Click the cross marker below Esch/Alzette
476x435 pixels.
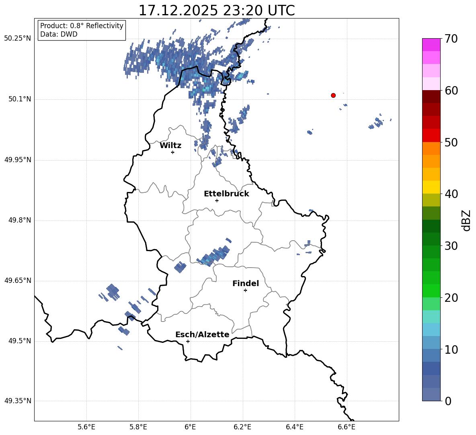click(188, 341)
